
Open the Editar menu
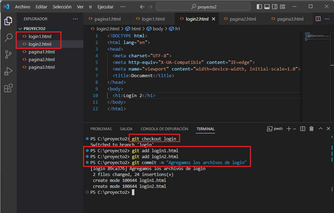(41, 7)
